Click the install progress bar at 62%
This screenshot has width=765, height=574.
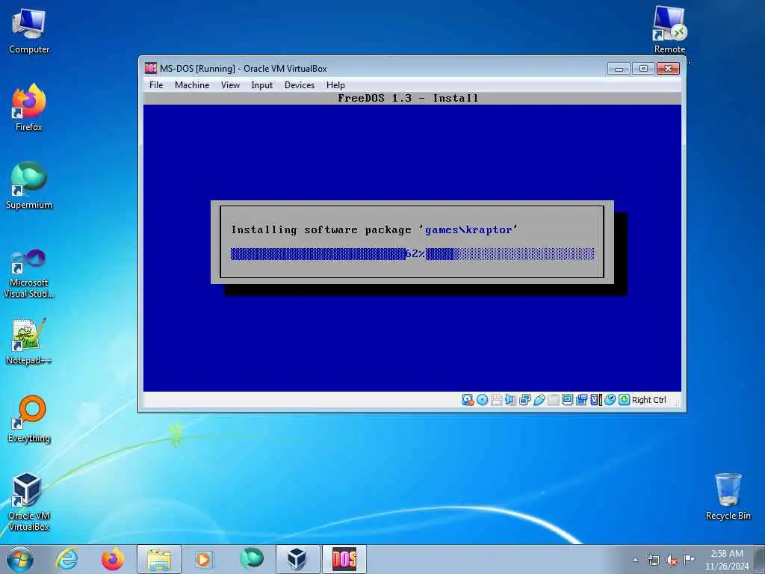point(412,254)
